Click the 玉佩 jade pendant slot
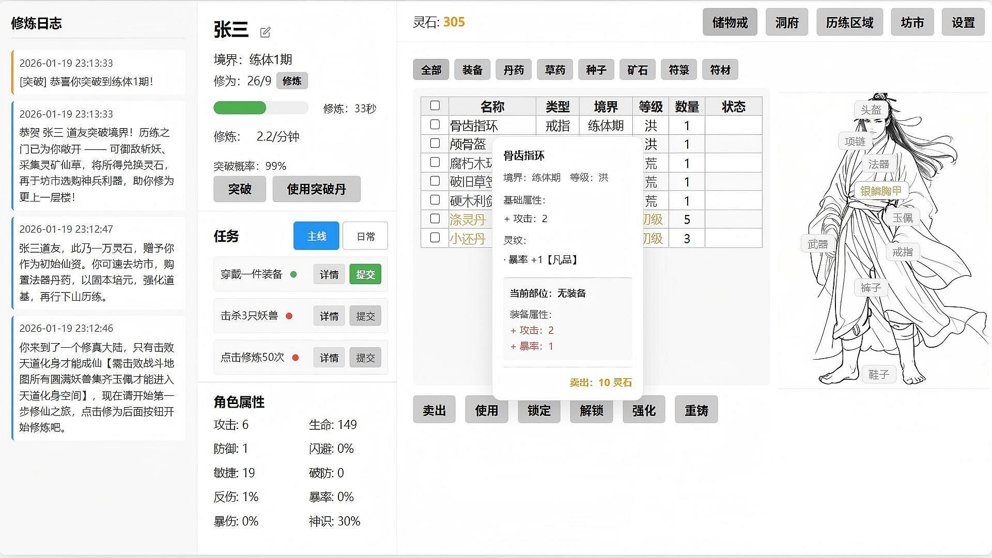Image resolution: width=992 pixels, height=558 pixels. coord(903,218)
